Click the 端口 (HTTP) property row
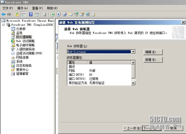 [99, 75]
